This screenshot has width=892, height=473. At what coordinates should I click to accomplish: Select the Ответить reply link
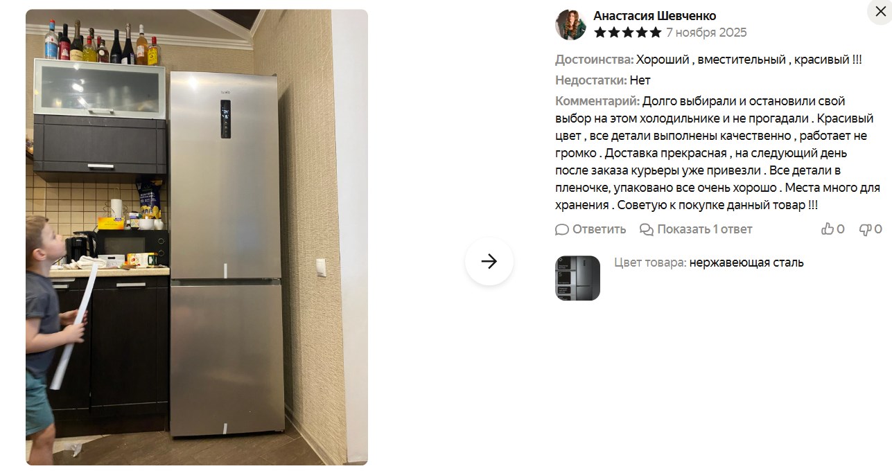click(599, 229)
